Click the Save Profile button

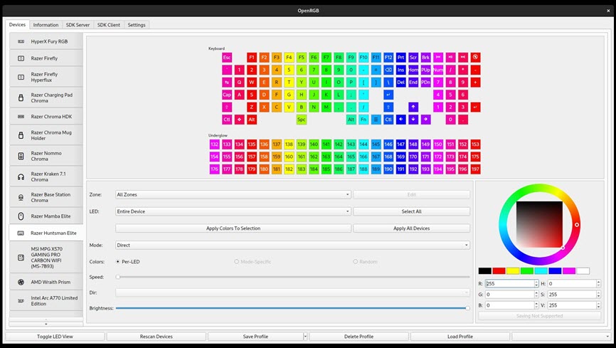coord(255,337)
